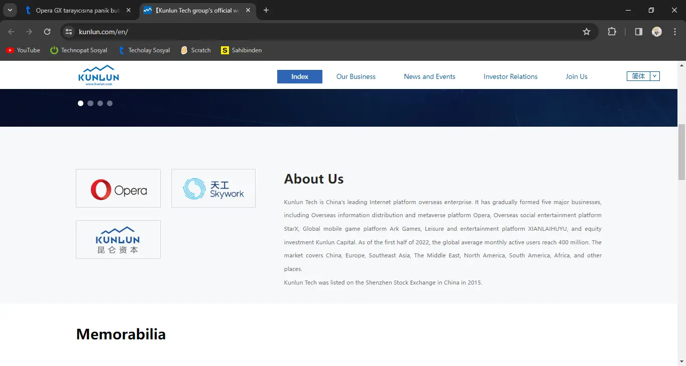686x366 pixels.
Task: Open the Chrome profile avatar
Action: pyautogui.click(x=657, y=32)
